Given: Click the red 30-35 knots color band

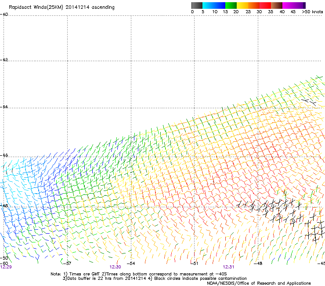Looking at the screenshot, I should (265, 5).
